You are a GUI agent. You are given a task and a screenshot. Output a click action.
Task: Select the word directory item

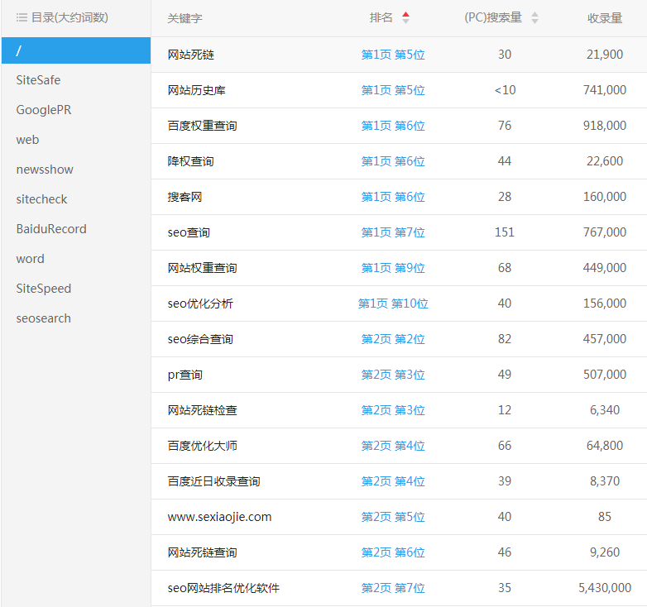(31, 259)
